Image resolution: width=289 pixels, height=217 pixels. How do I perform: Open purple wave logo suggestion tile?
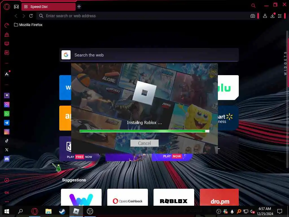[x=81, y=197]
